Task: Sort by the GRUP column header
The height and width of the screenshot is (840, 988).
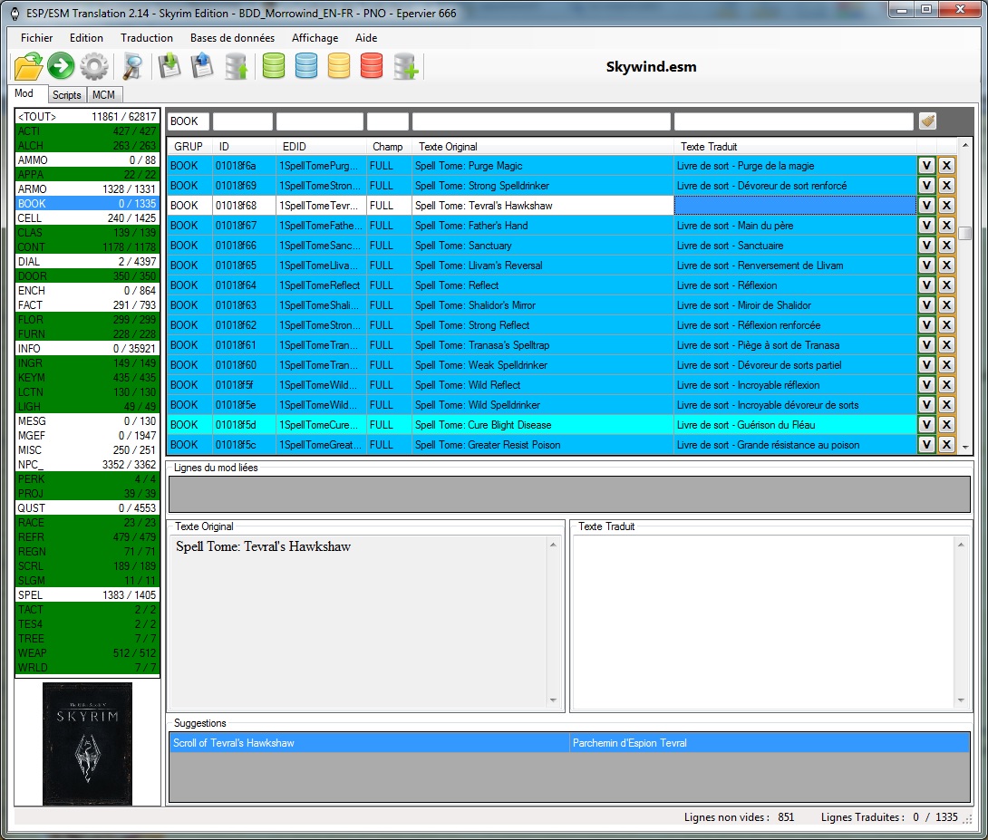Action: point(189,147)
